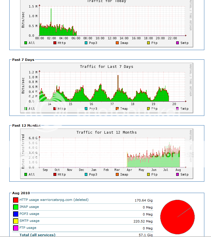
Task: Click the magenta FTP usage swatch
Action: tap(16, 228)
